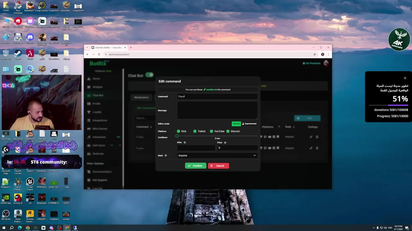
Task: Select the Clash Verge desktop icon
Action: pyautogui.click(x=30, y=23)
